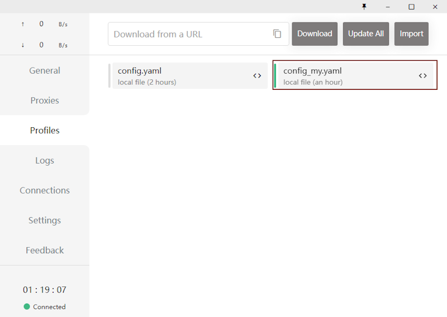The image size is (447, 317).
Task: Navigate to the Feedback tab
Action: click(x=45, y=250)
